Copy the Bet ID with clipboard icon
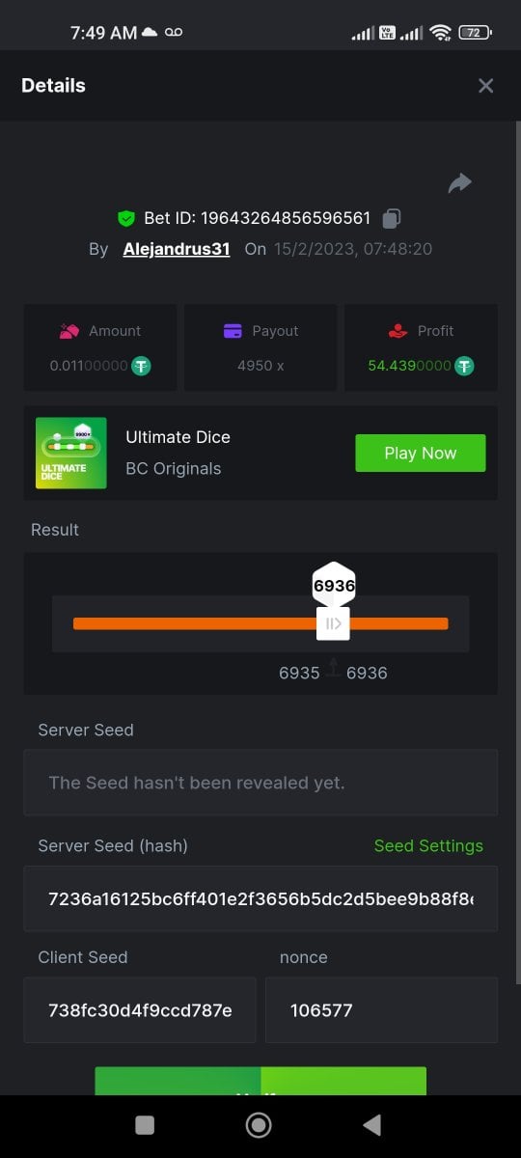 click(x=391, y=218)
